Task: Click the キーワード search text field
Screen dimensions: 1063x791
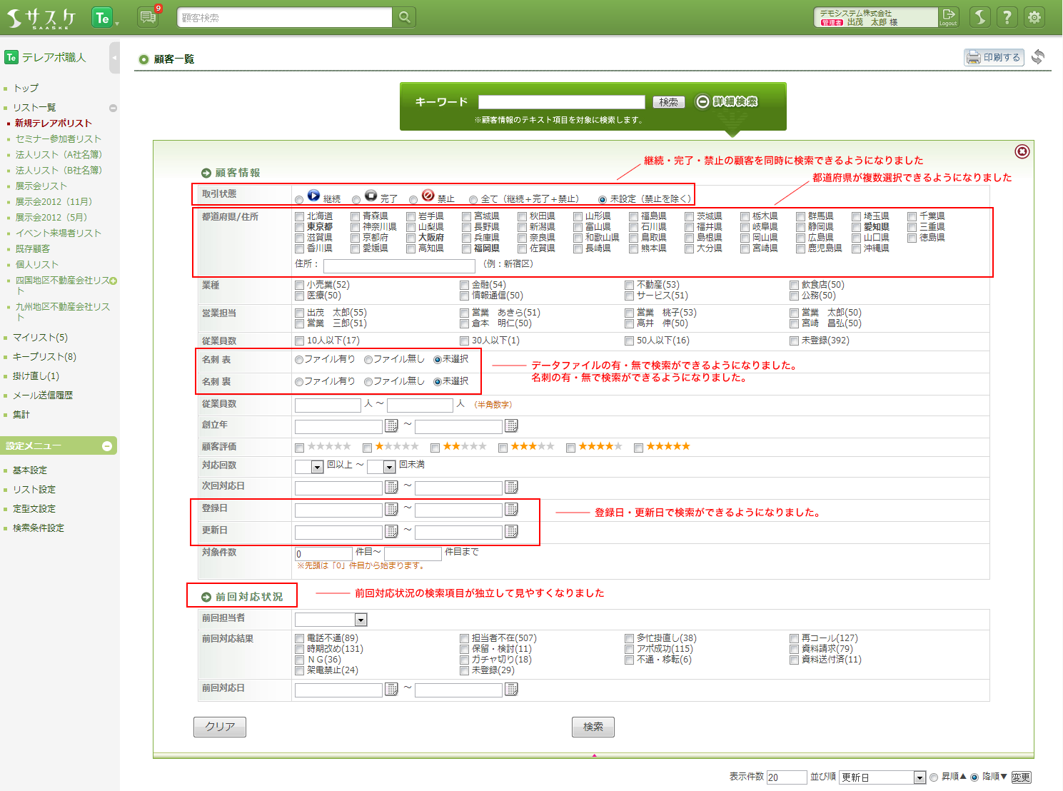Action: click(561, 102)
